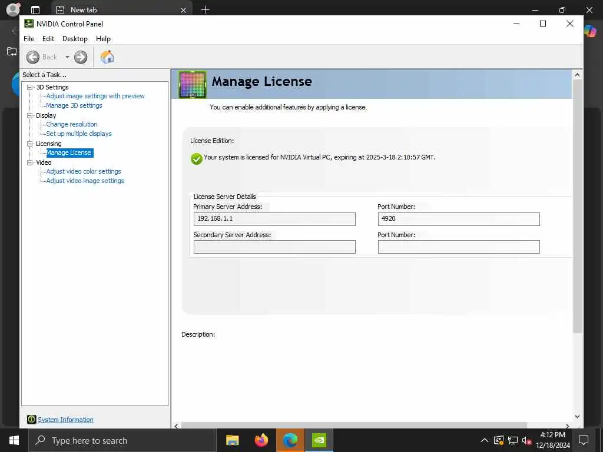Click the secondary Port Number field
Viewport: 603px width, 452px height.
pyautogui.click(x=458, y=247)
